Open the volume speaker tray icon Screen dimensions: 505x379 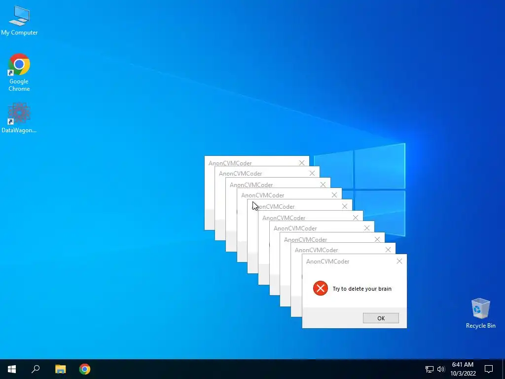click(x=441, y=369)
